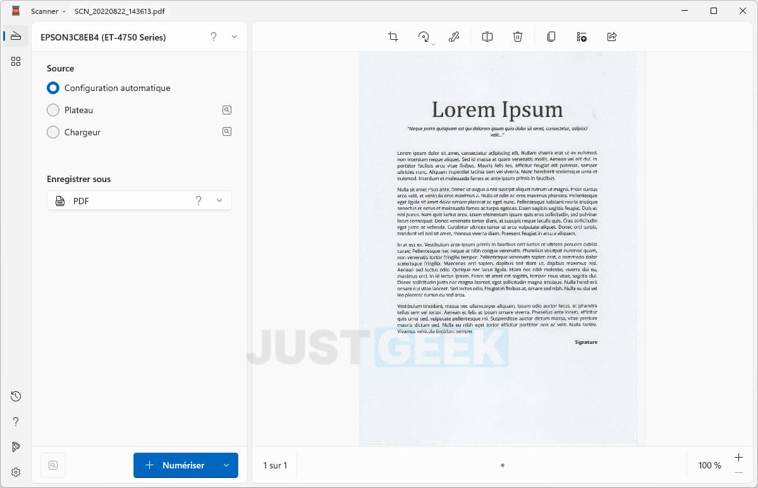The height and width of the screenshot is (488, 758).
Task: Click the preview icon next to Plateau
Action: (227, 110)
